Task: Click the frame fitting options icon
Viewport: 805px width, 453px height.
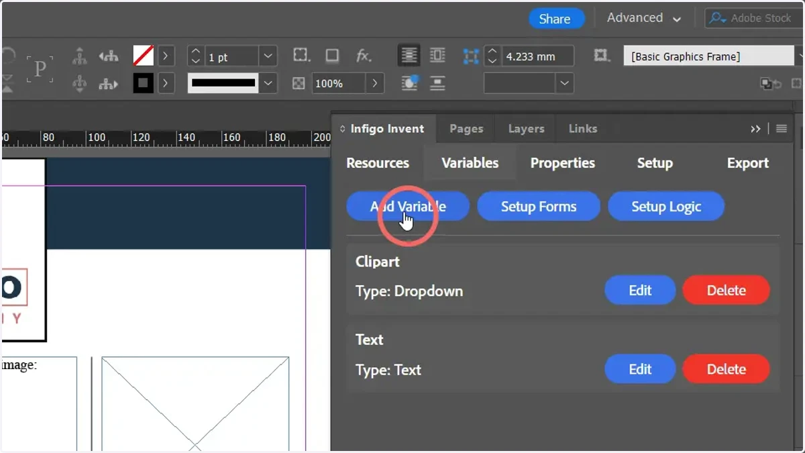Action: coord(602,56)
